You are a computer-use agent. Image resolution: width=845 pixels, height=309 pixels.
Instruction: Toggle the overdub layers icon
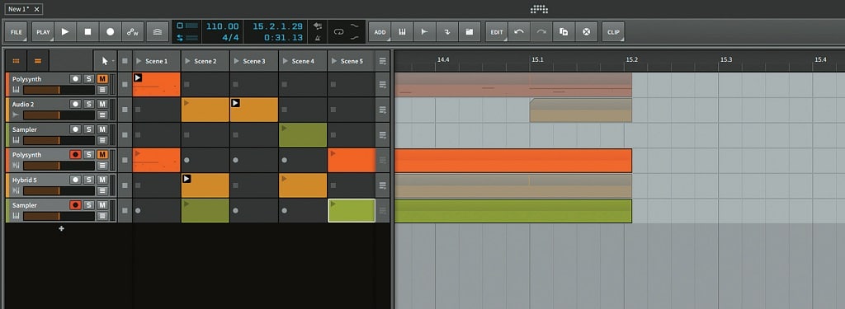click(157, 32)
